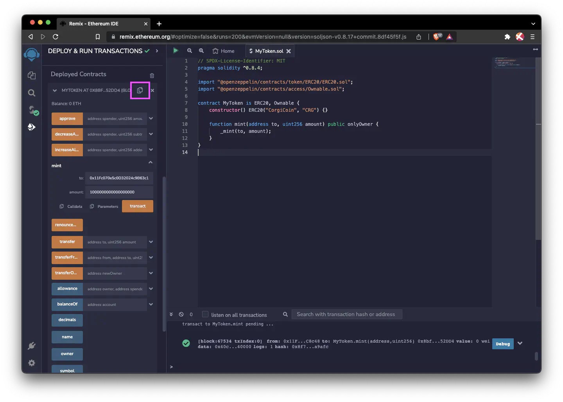
Task: Select the Remix - Ethereum IDE browser tab
Action: pyautogui.click(x=104, y=23)
